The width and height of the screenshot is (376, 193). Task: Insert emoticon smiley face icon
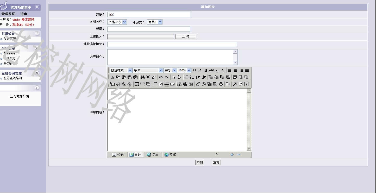[204, 84]
